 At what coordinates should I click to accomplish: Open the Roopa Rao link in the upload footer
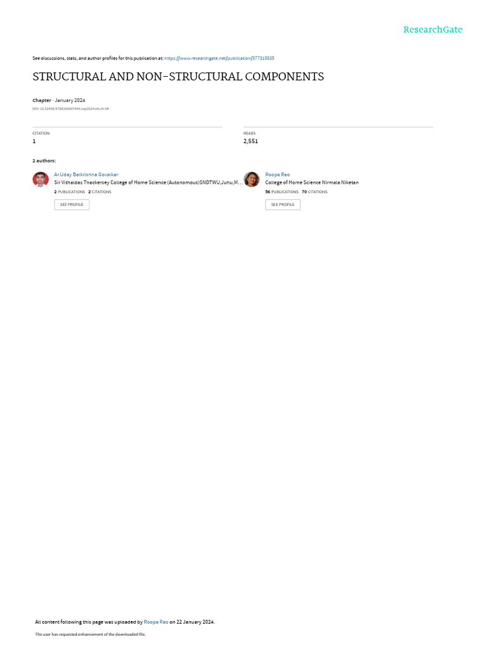click(156, 622)
